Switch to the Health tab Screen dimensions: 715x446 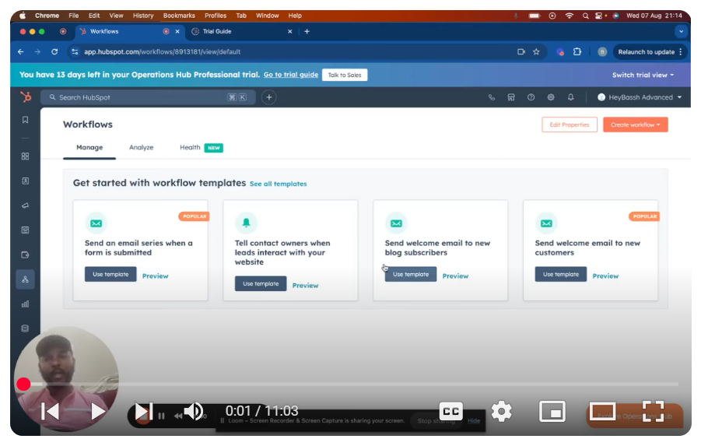coord(190,147)
